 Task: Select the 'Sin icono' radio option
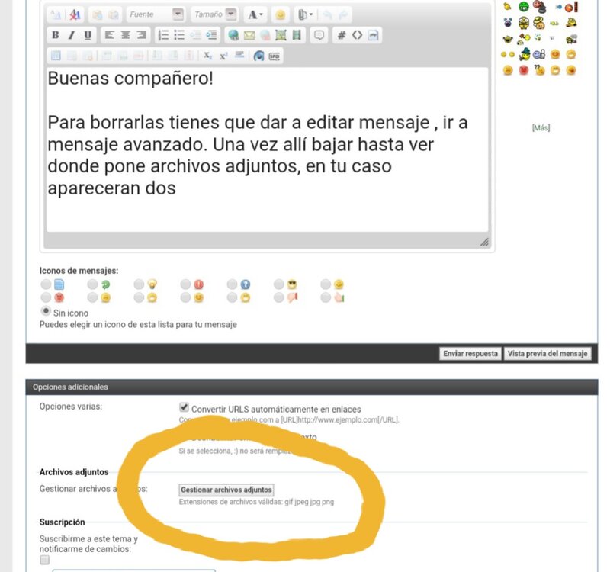coord(46,312)
